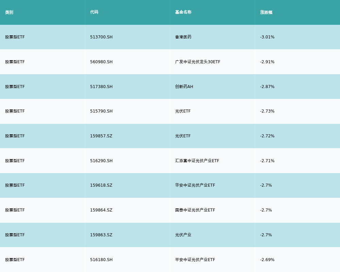Click 股票型ETF in the 159864.SZ row
Image resolution: width=340 pixels, height=272 pixels.
(x=15, y=210)
